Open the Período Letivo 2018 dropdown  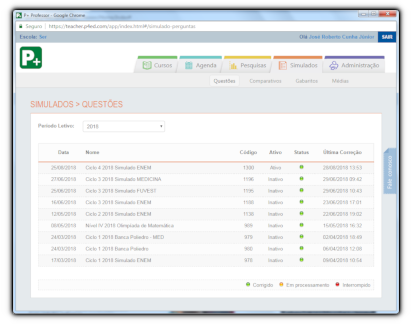click(x=124, y=126)
